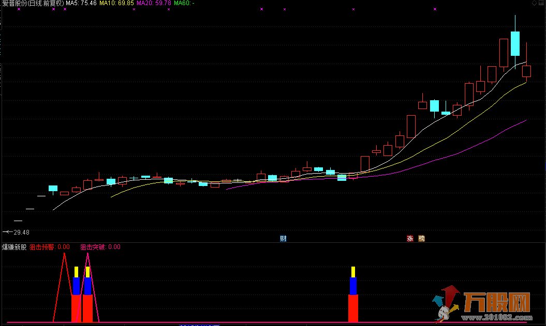This screenshot has width=546, height=326.
Task: Click the tall cyan candlestick at chart peak
Action: 515,43
